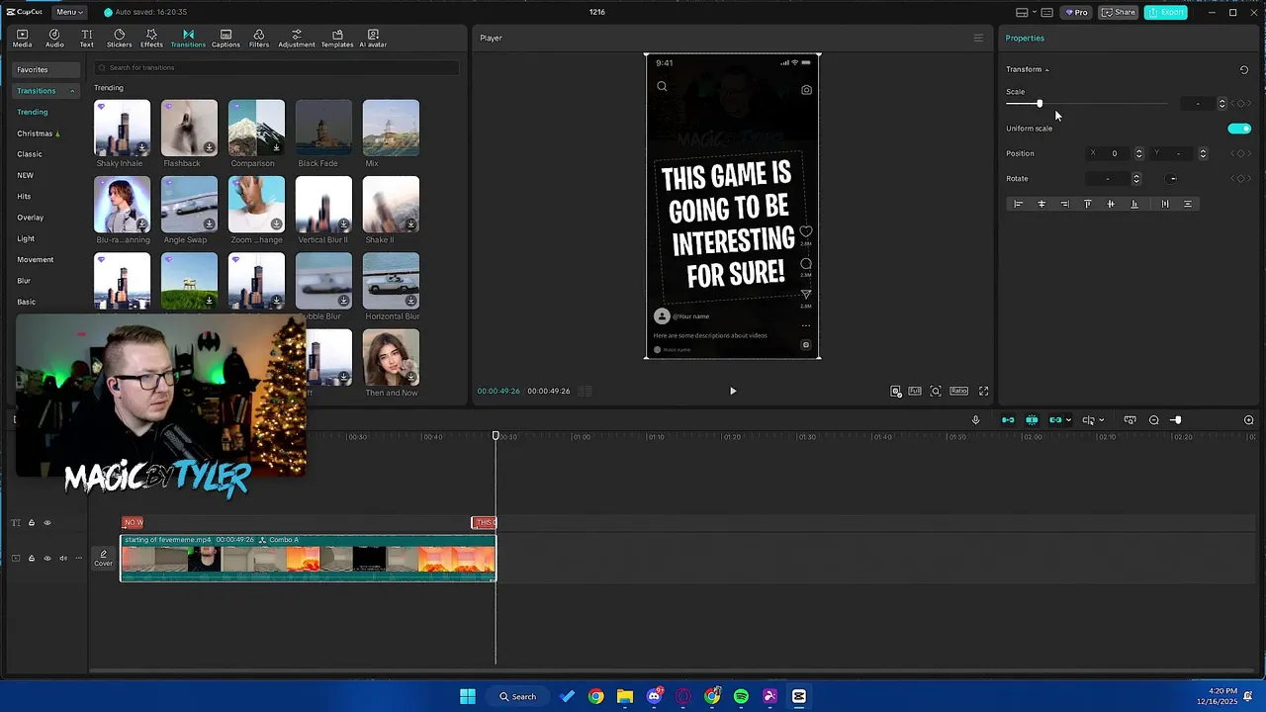
Task: Open the AI avatar tab
Action: (x=373, y=39)
